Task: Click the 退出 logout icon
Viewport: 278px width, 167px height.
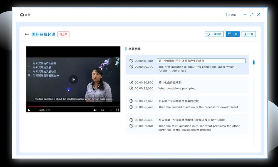Action: [x=228, y=15]
